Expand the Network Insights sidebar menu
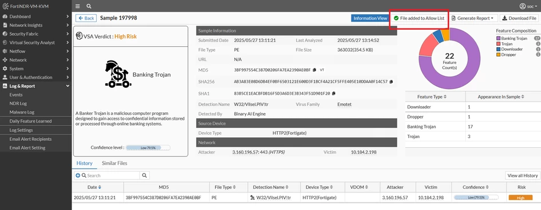 tap(35, 25)
